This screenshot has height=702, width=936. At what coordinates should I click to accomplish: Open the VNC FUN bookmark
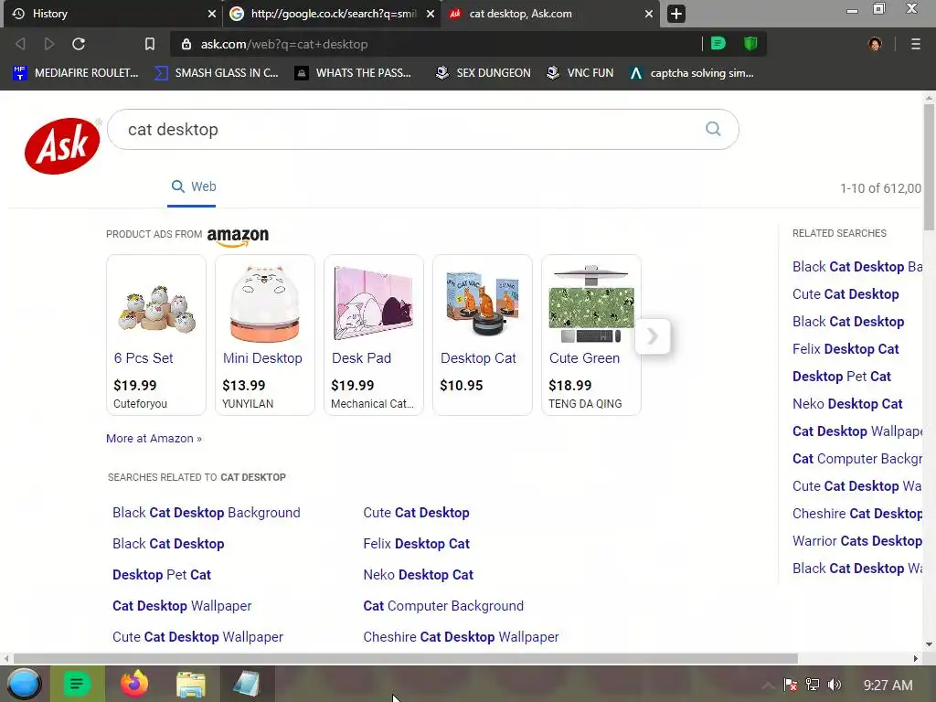580,73
